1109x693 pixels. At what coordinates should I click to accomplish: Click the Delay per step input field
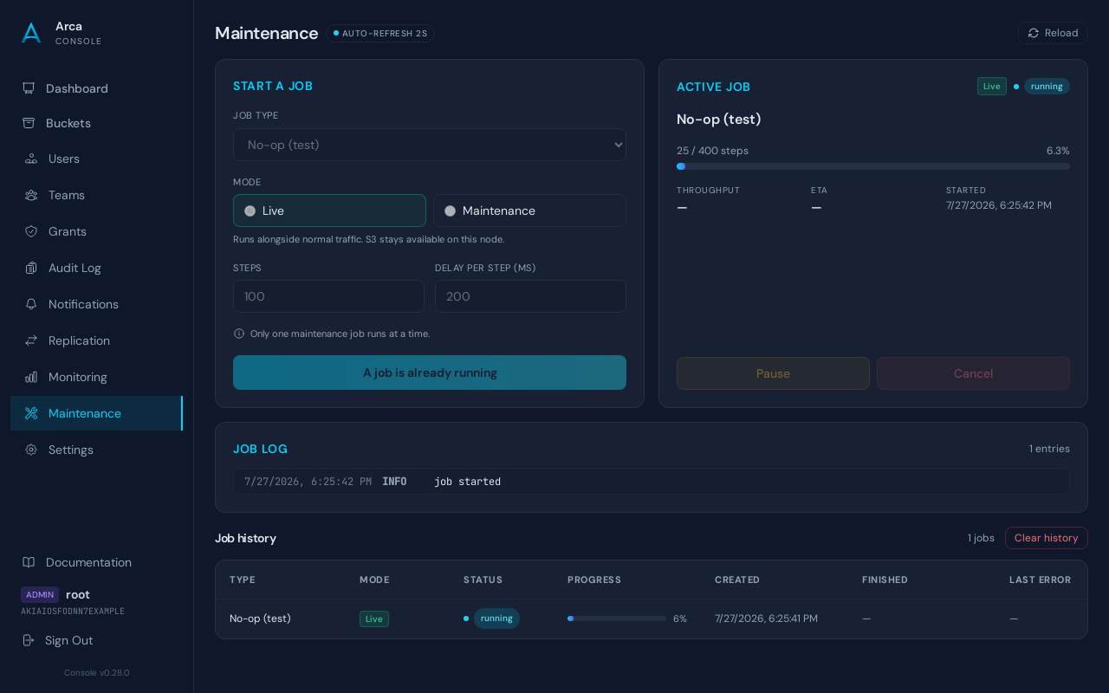[530, 296]
